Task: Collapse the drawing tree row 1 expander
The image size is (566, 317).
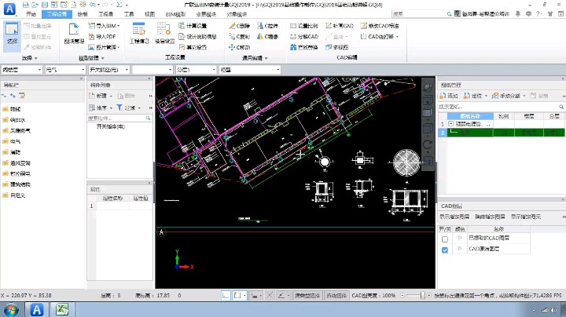Action: tap(450, 123)
